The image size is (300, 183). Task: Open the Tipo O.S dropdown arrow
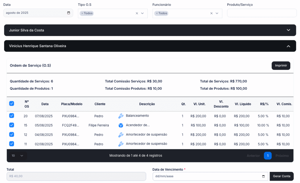143,13
